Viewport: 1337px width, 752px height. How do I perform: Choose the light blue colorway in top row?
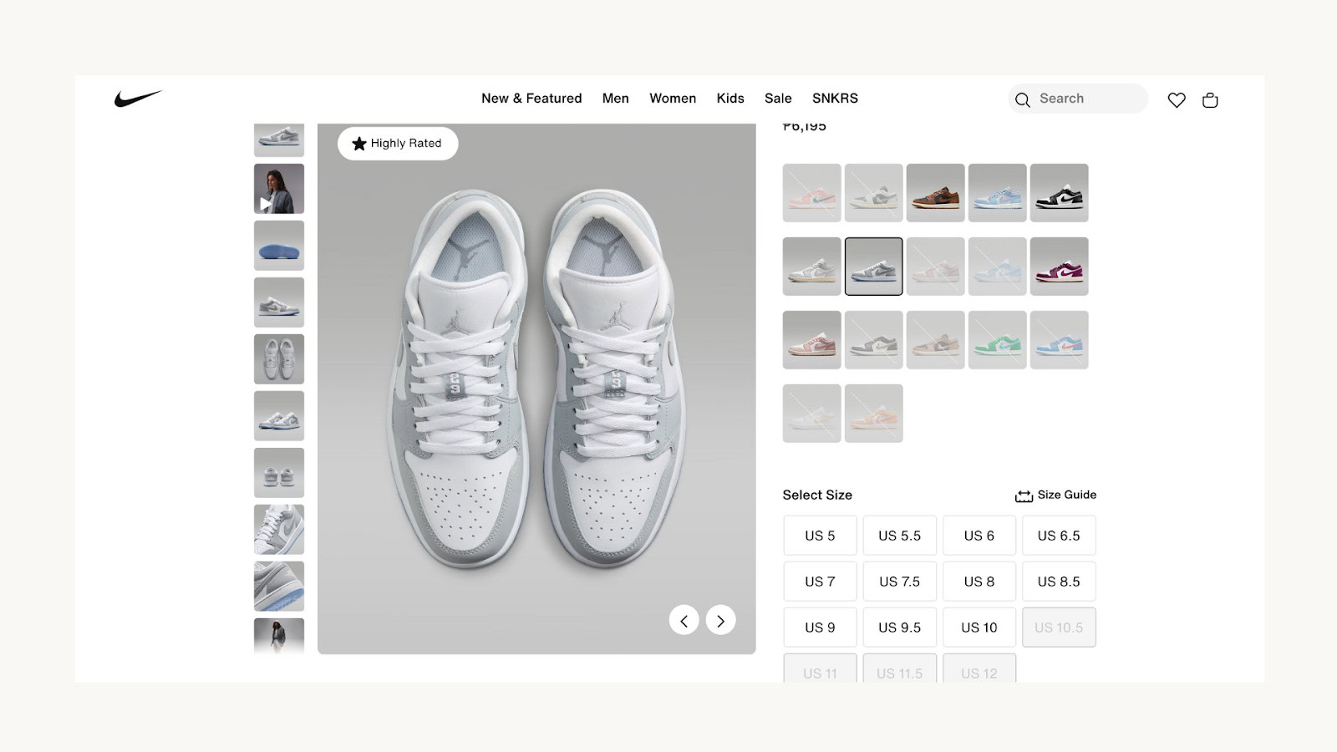(x=998, y=193)
